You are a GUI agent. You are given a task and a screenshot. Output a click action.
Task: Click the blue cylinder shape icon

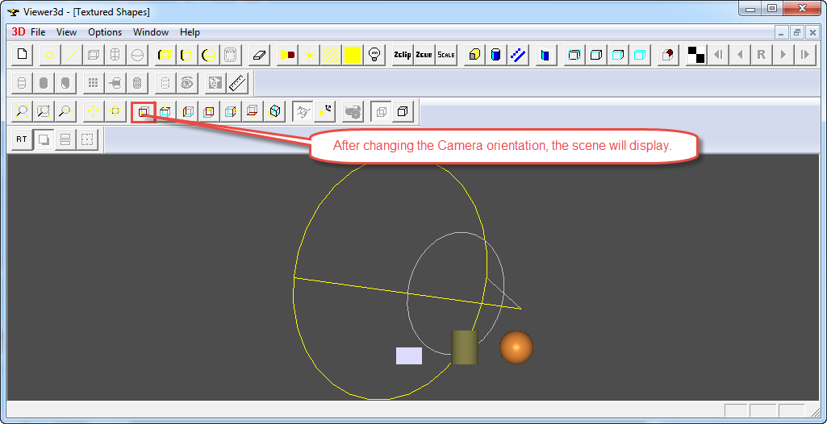tap(496, 55)
